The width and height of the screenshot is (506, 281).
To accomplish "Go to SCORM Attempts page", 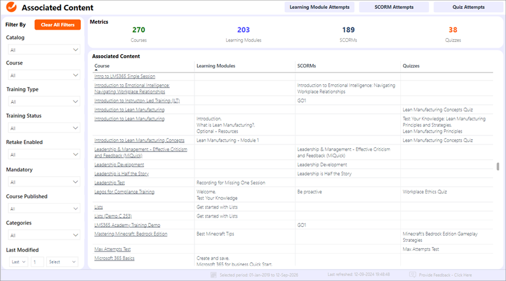I will (394, 8).
